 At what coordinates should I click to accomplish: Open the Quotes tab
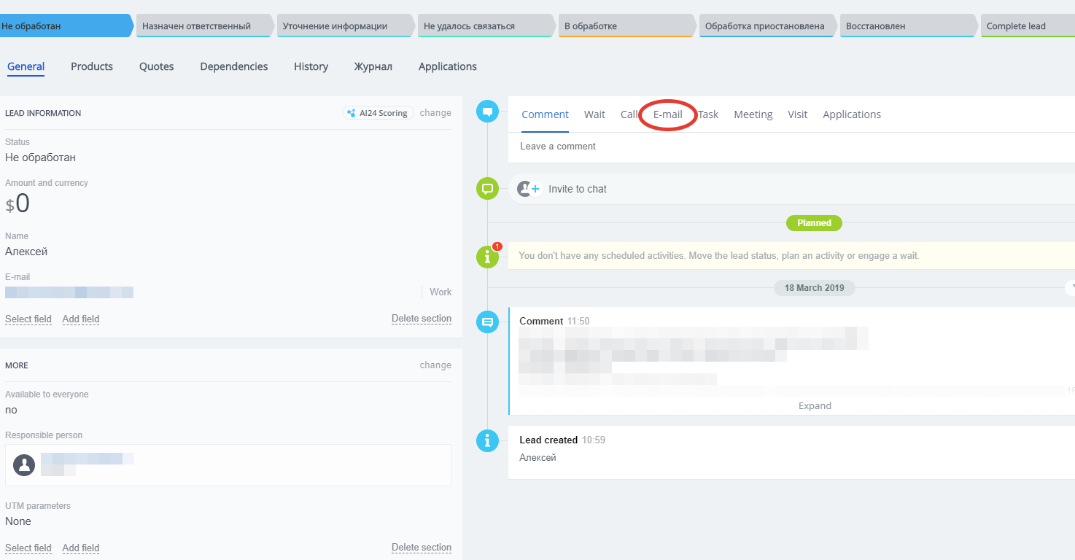click(157, 66)
